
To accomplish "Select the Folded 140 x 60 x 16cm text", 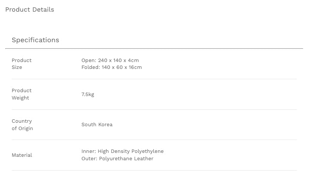I will 111,67.
